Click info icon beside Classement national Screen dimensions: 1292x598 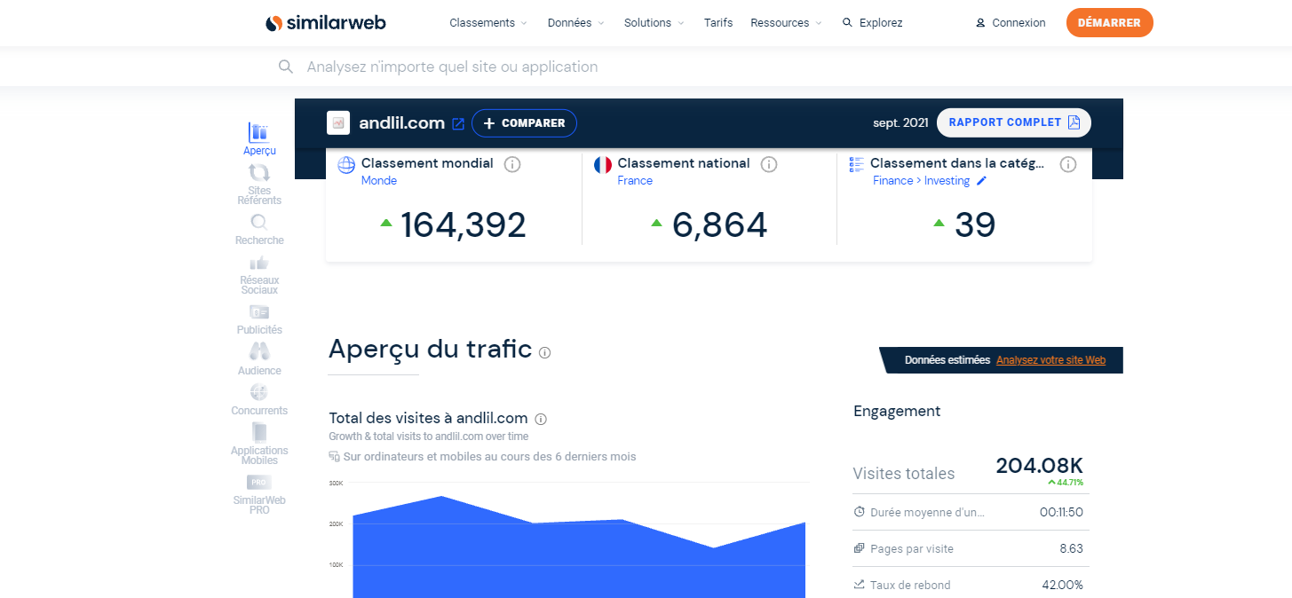tap(769, 164)
